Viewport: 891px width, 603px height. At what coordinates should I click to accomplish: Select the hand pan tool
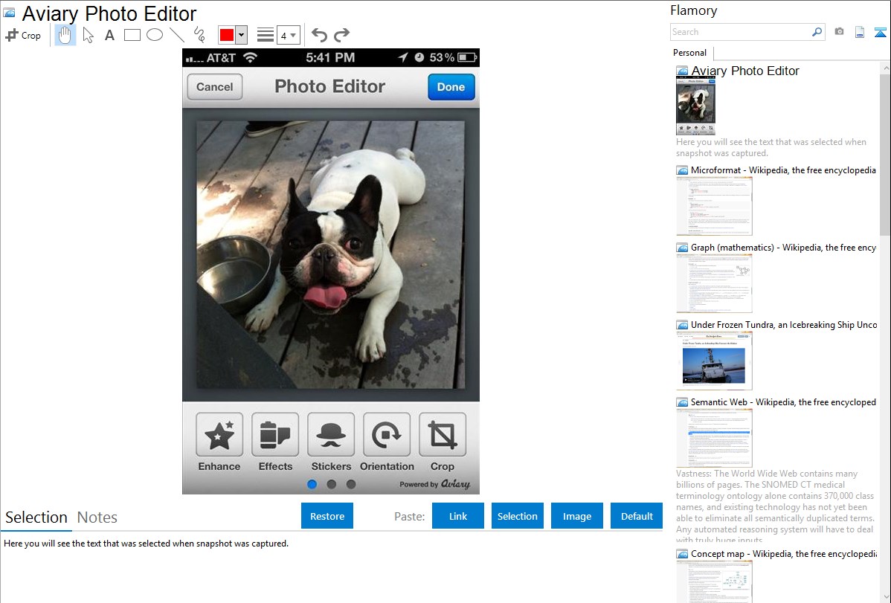pos(65,35)
